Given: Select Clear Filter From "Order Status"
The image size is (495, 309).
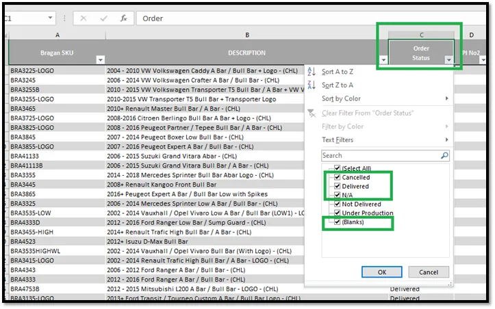Looking at the screenshot, I should point(368,113).
